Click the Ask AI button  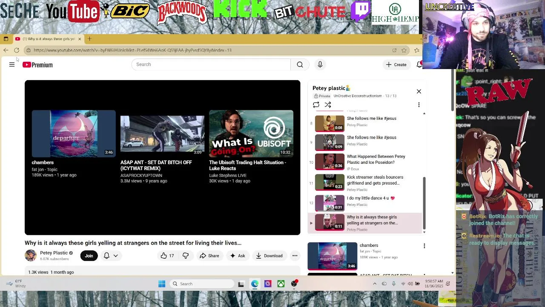point(237,256)
